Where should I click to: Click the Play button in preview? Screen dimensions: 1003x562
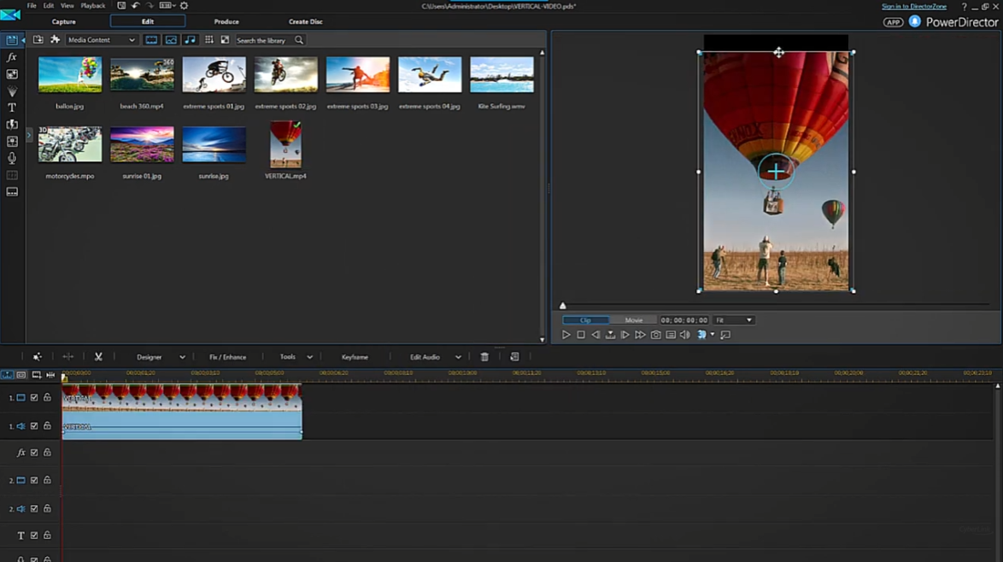(x=566, y=335)
